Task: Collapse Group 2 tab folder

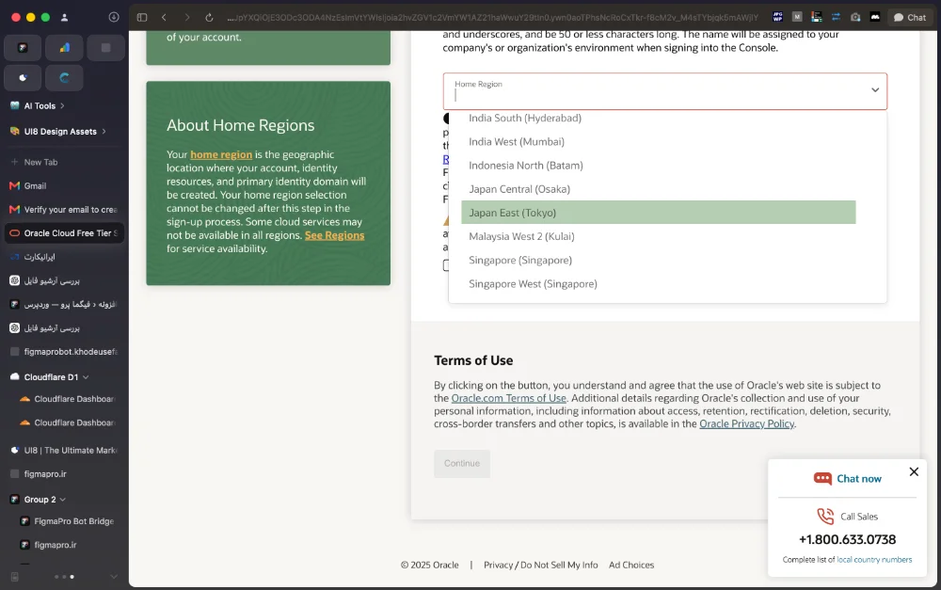Action: 63,500
